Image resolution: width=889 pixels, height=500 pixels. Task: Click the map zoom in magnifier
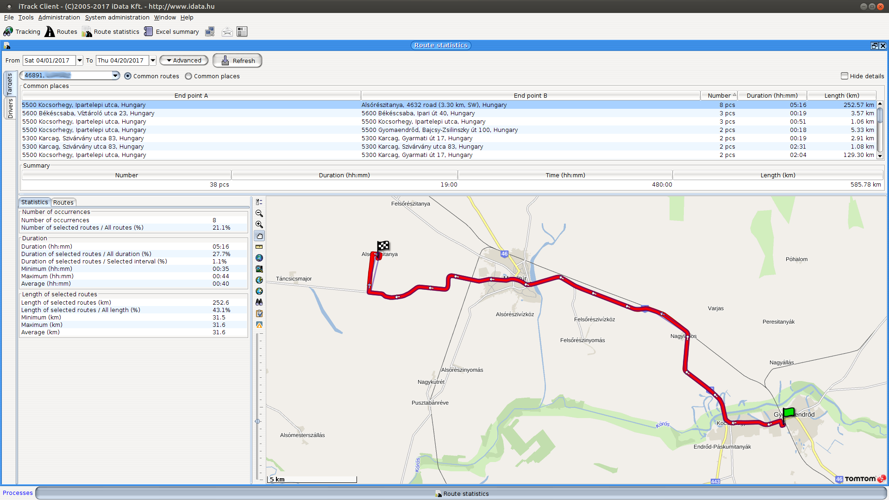[259, 225]
